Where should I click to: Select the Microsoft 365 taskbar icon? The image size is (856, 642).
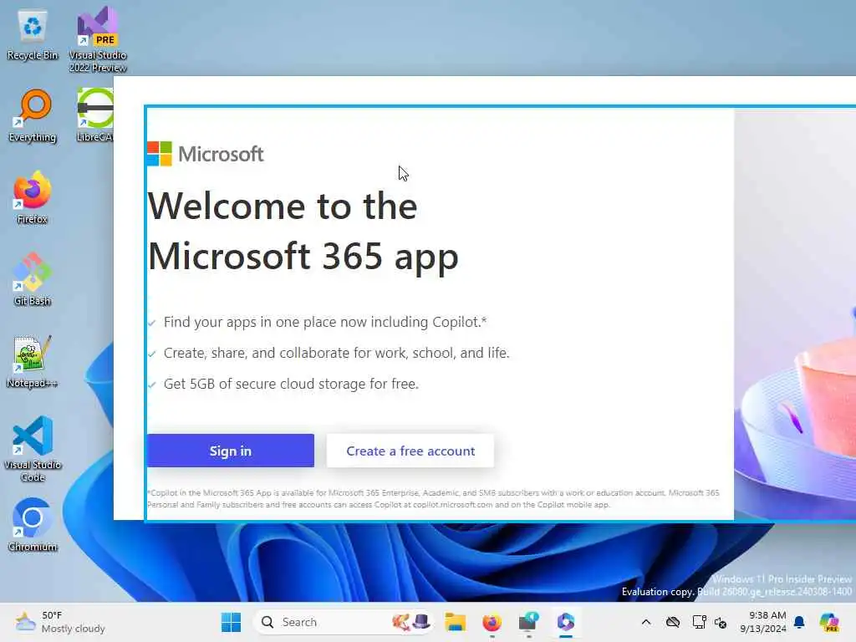click(566, 622)
